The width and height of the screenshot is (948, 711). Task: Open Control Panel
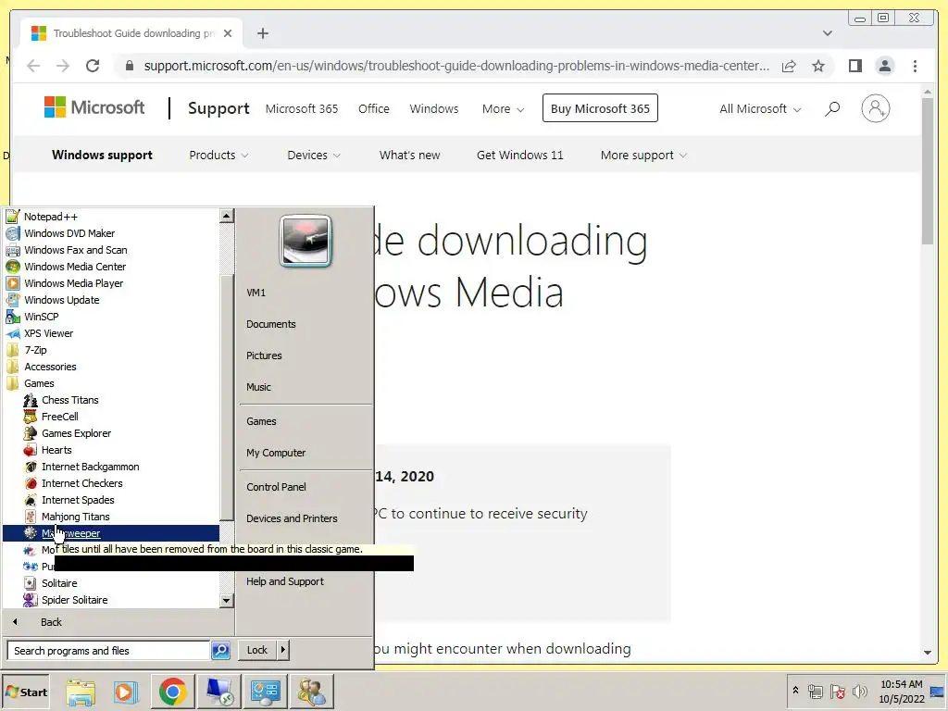click(276, 487)
